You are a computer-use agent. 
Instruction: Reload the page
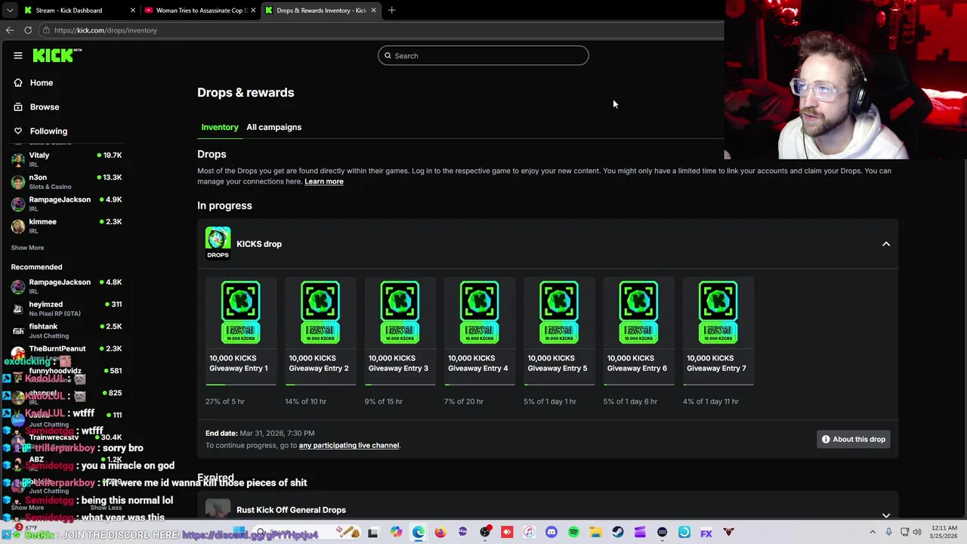(28, 30)
